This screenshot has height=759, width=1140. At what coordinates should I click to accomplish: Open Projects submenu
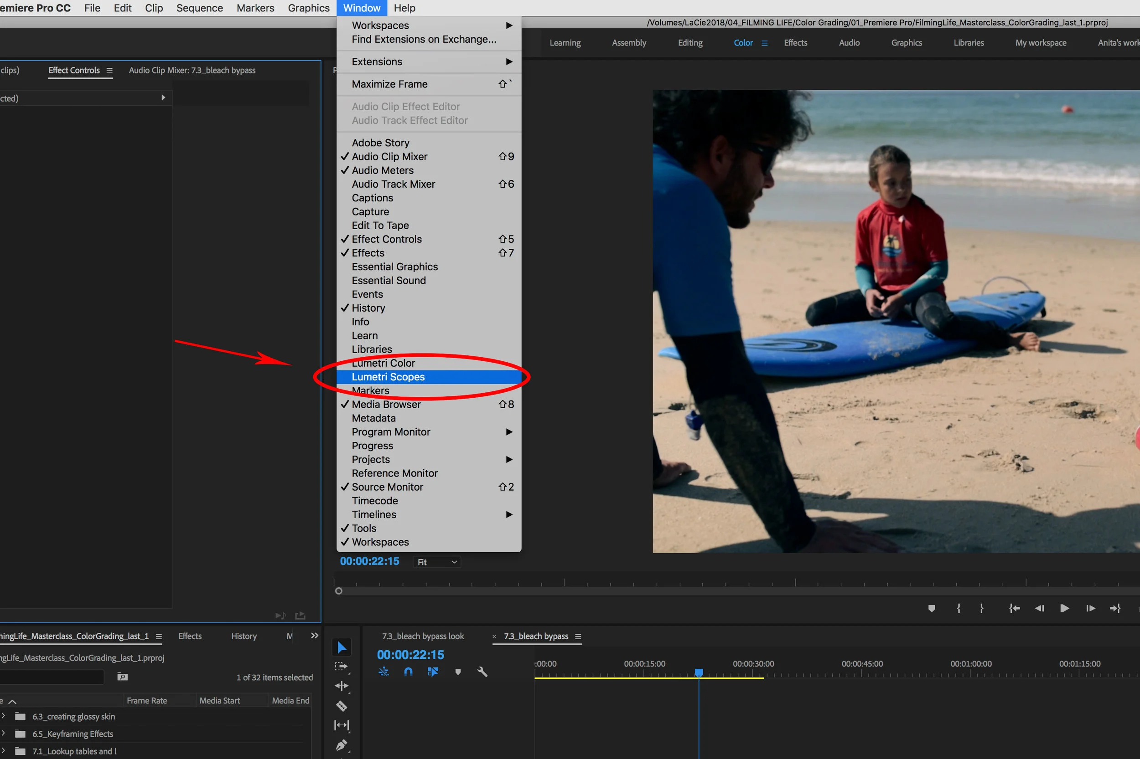pyautogui.click(x=429, y=459)
